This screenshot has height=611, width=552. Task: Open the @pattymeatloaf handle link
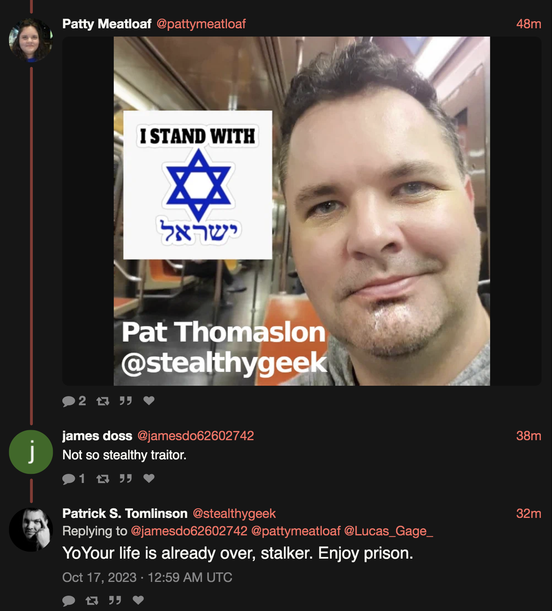click(x=201, y=24)
